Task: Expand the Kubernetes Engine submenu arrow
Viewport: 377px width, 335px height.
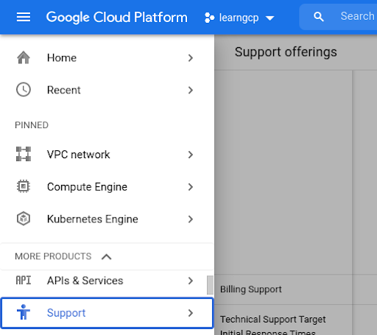Action: point(191,219)
